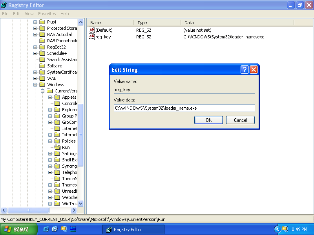314x235 pixels.
Task: Click the tree horizontal scrollbar thumb
Action: [x=28, y=210]
